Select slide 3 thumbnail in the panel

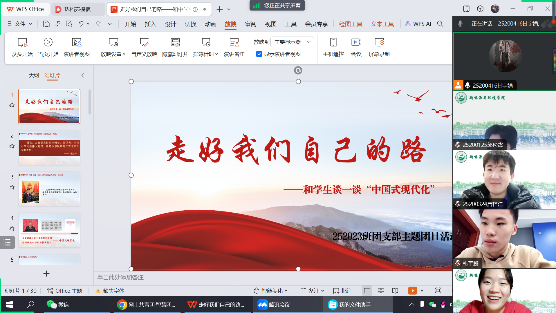click(x=49, y=189)
